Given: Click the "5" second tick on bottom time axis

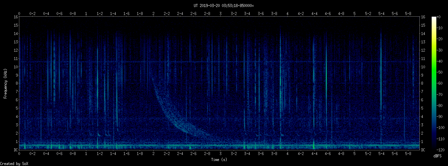Looking at the screenshot, I should [355, 154].
